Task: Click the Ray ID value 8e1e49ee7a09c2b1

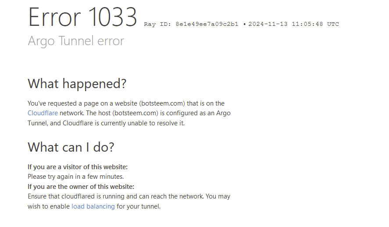Action: tap(207, 24)
